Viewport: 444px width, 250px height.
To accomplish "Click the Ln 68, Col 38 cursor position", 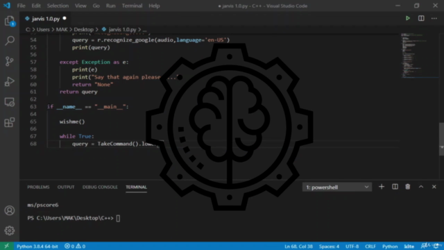I will (x=298, y=247).
